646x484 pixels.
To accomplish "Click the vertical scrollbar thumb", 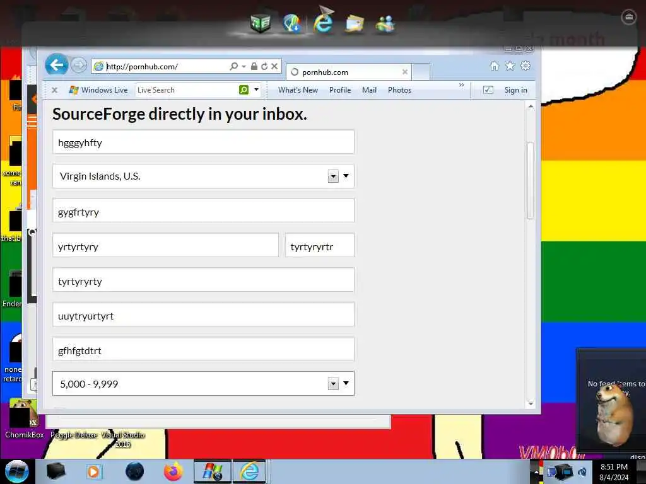I will 531,180.
